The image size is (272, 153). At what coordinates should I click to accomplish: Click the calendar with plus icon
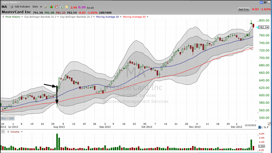61,7
